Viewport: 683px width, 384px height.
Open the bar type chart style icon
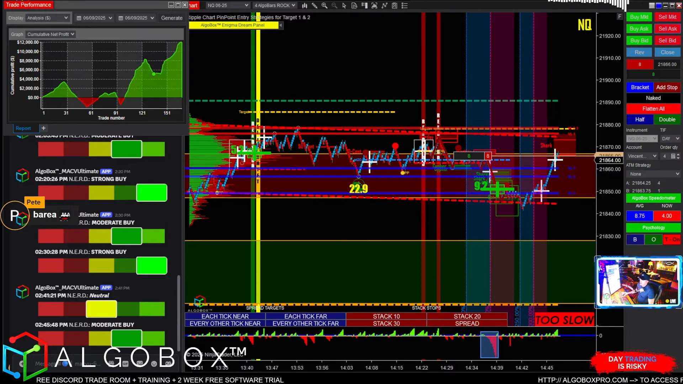[x=305, y=5]
